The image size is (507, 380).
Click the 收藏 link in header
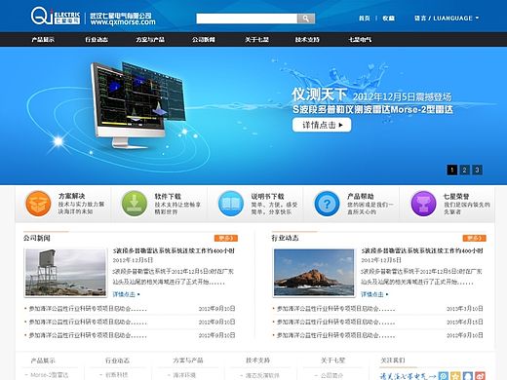[x=388, y=19]
